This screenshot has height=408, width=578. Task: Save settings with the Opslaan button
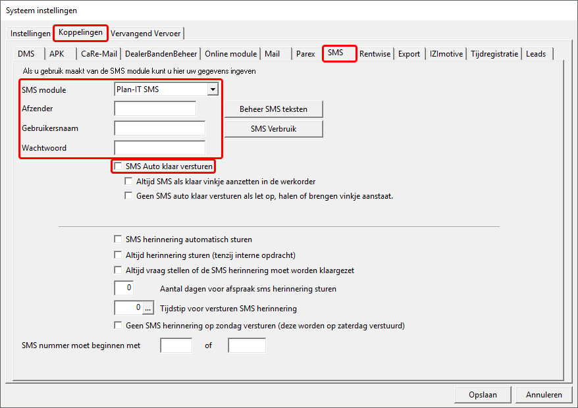[x=483, y=394]
